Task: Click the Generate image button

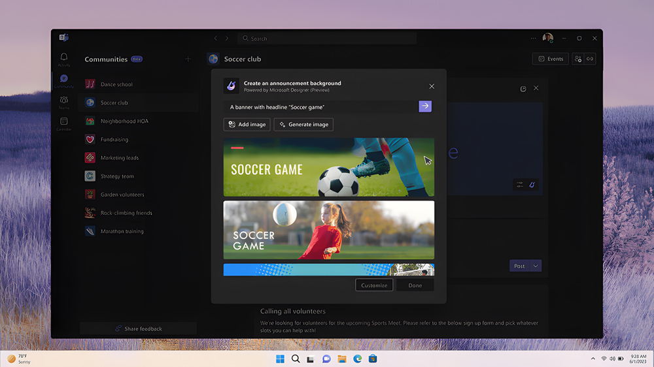Action: (303, 125)
